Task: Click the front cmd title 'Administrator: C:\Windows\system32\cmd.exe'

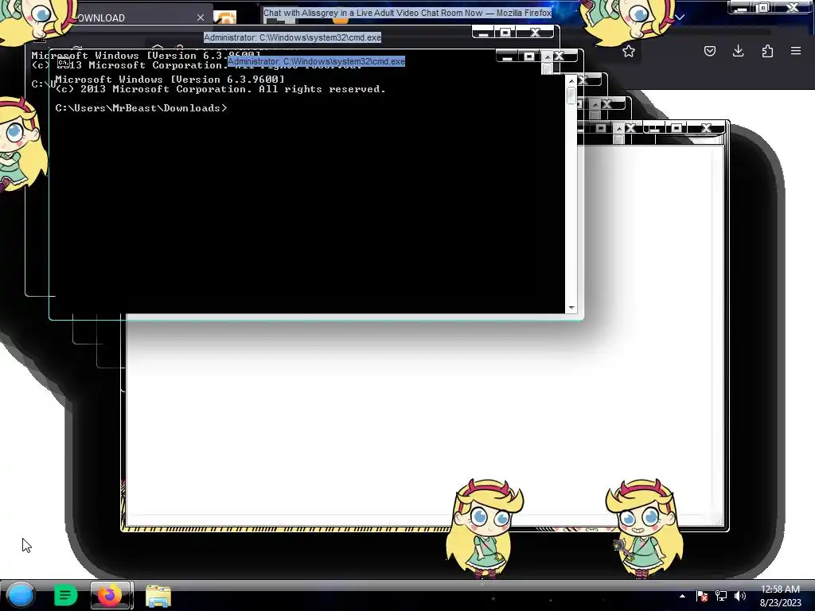Action: tap(316, 61)
